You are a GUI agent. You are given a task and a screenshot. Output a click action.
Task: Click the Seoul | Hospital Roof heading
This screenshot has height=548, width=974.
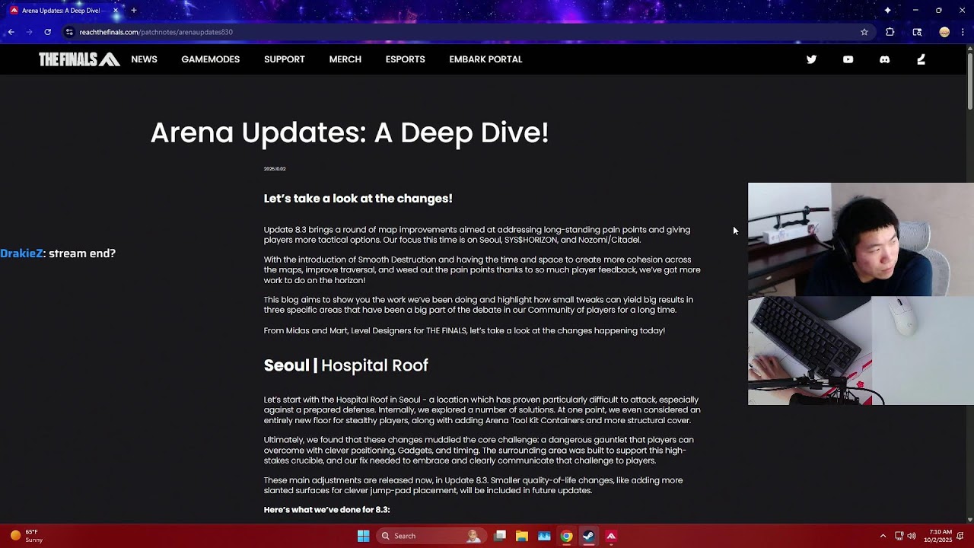[x=345, y=365]
